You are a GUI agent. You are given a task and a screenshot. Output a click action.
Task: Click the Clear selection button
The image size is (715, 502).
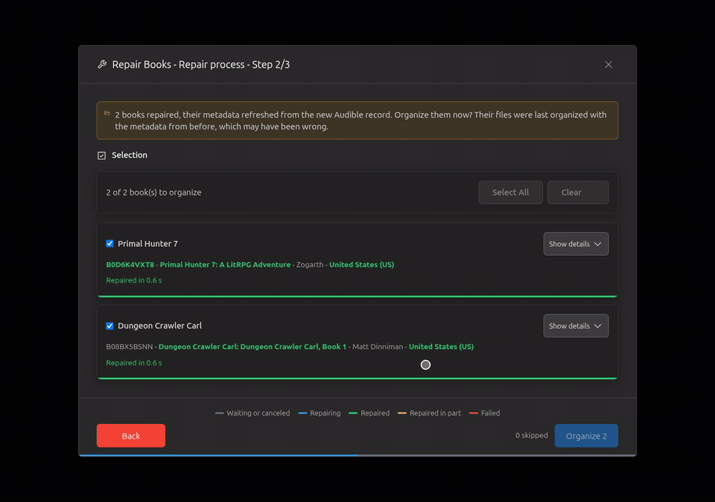tap(578, 192)
